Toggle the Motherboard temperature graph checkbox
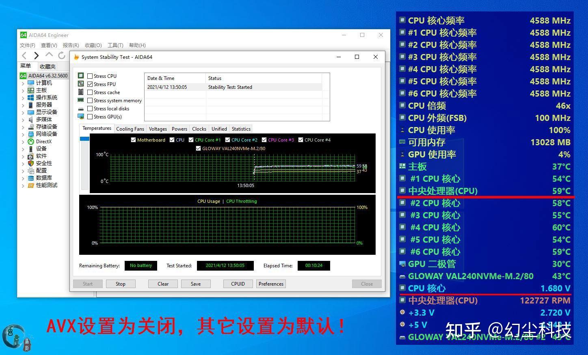Image resolution: width=588 pixels, height=355 pixels. (x=133, y=140)
